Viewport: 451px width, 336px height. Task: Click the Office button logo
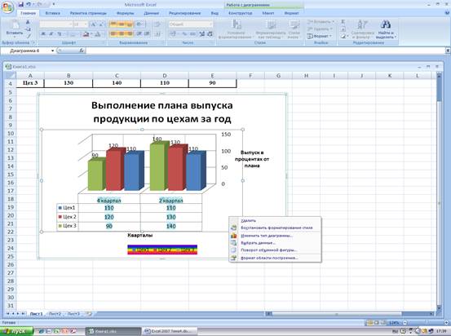[7, 7]
